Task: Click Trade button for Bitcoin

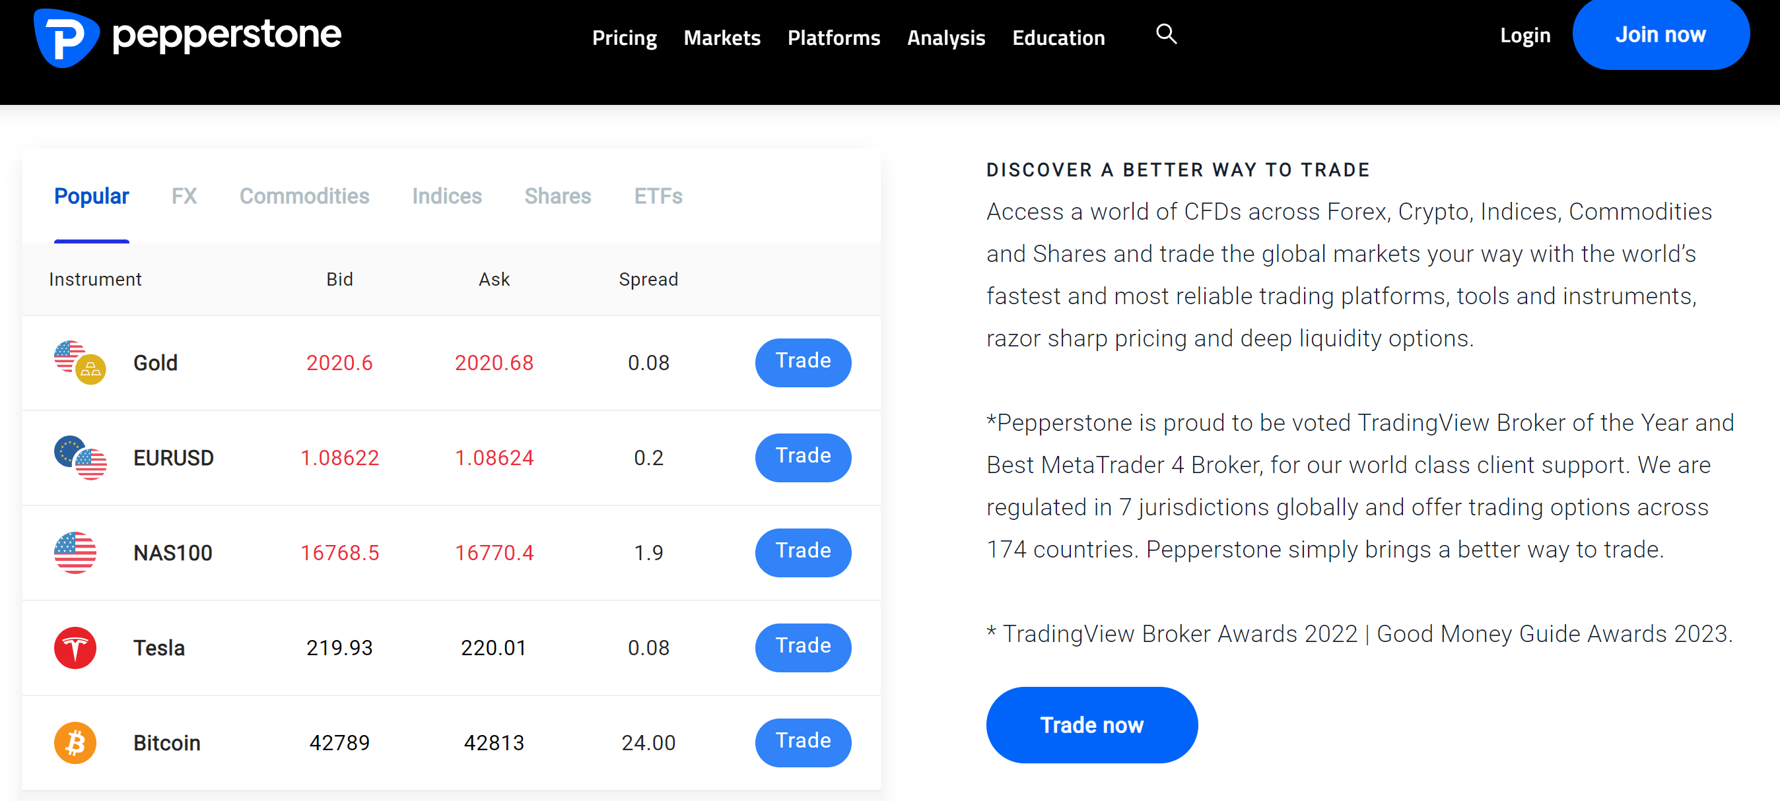Action: pyautogui.click(x=802, y=742)
